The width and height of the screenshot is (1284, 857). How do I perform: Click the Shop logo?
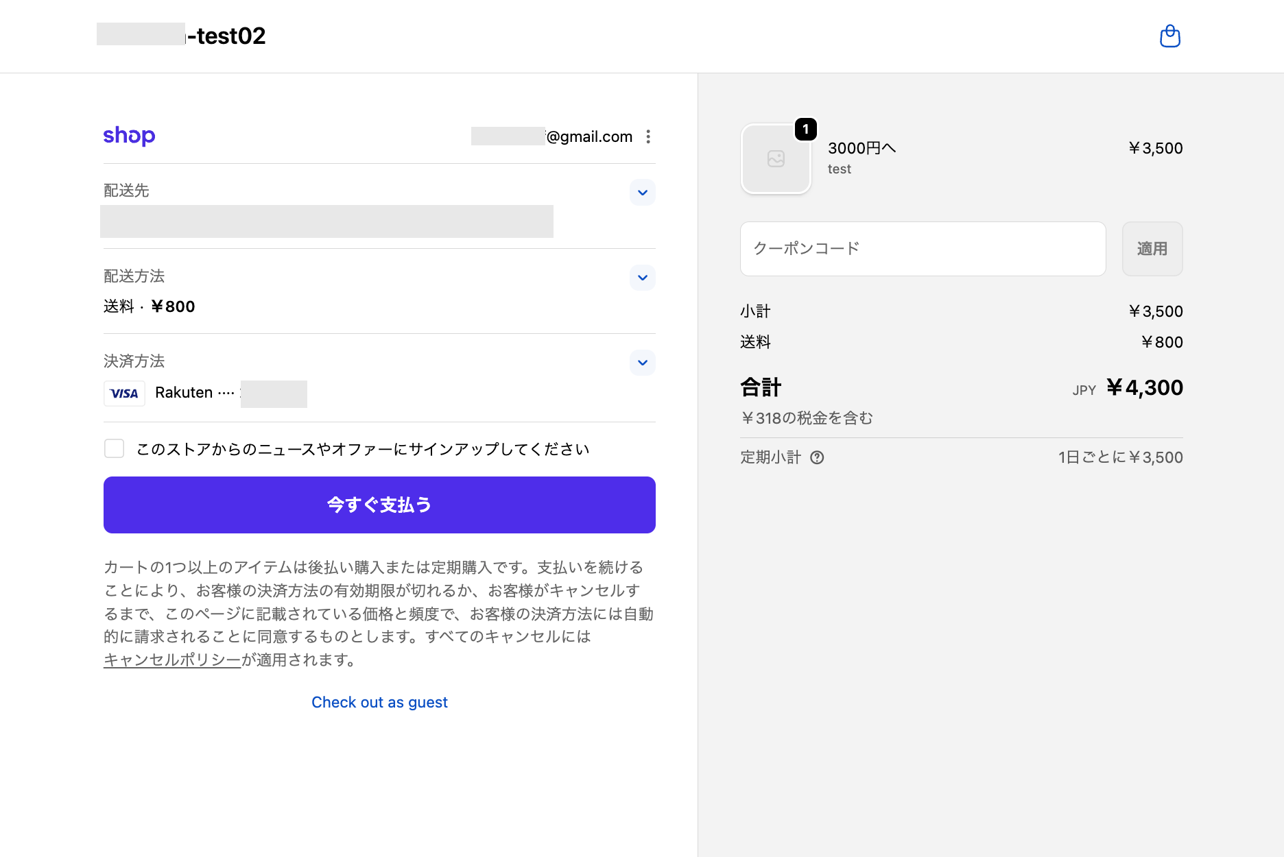pos(129,136)
